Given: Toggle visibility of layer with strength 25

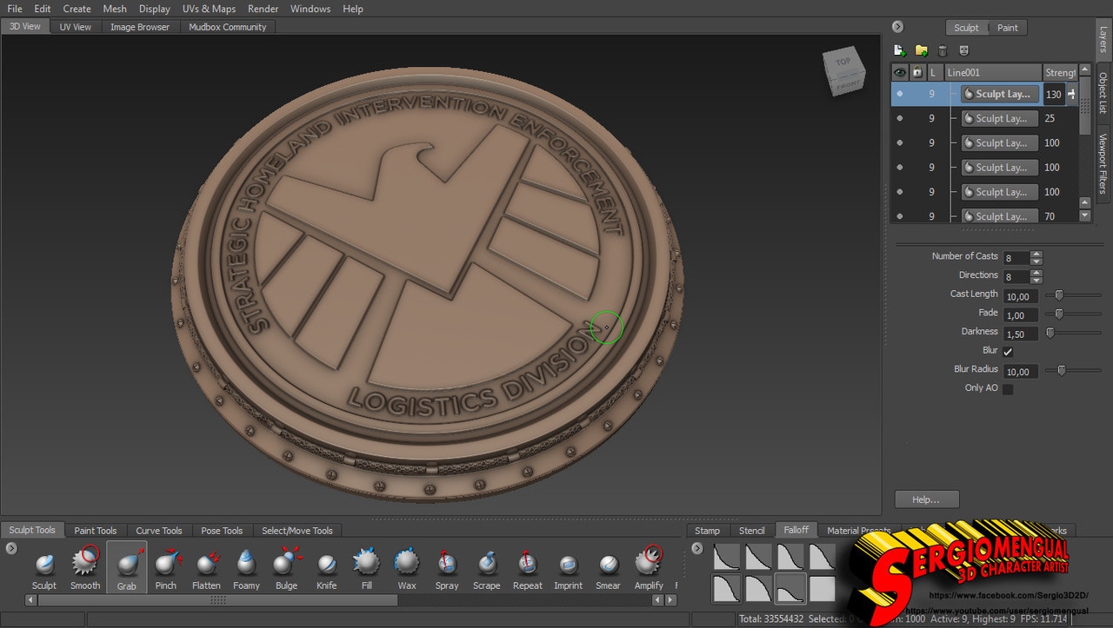Looking at the screenshot, I should (900, 118).
